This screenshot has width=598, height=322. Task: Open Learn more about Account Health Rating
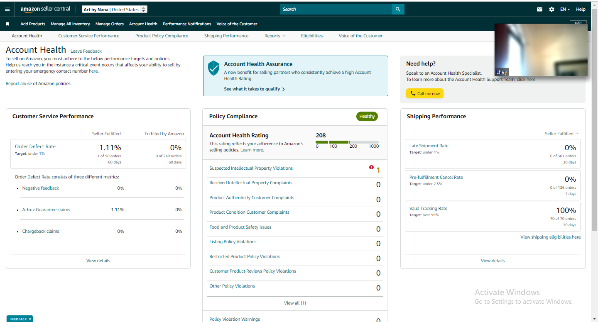coord(252,150)
